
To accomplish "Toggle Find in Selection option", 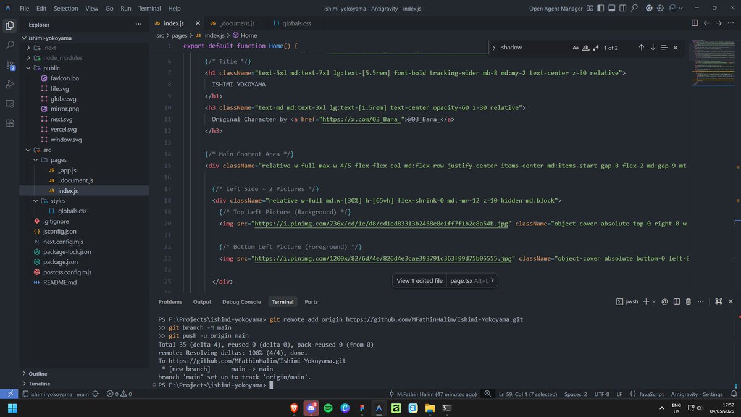I will [x=664, y=48].
